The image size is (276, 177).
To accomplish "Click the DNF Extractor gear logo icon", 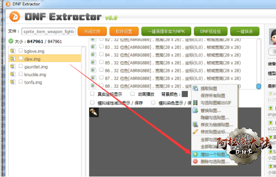I will (x=14, y=17).
